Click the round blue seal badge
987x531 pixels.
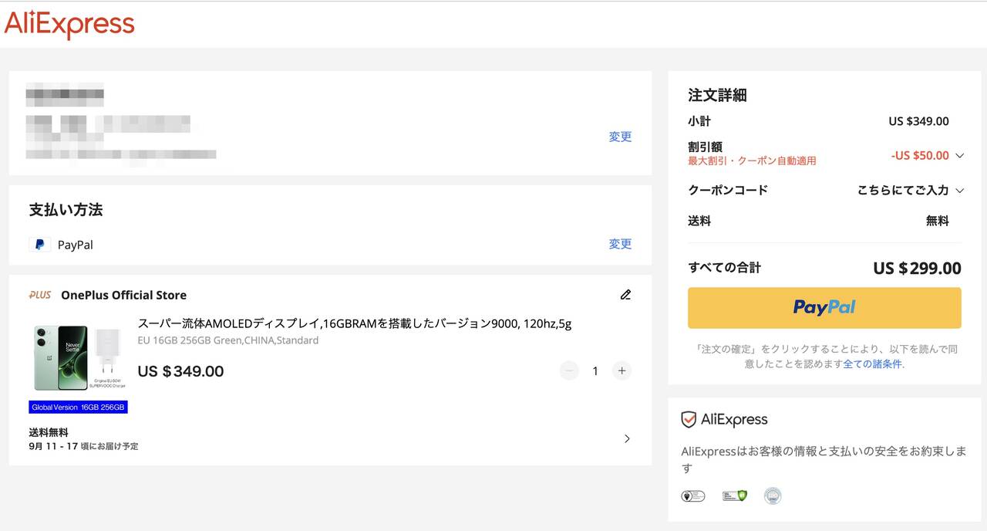(772, 495)
